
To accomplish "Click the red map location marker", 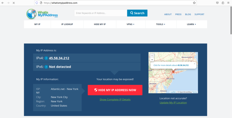I will [173, 72].
